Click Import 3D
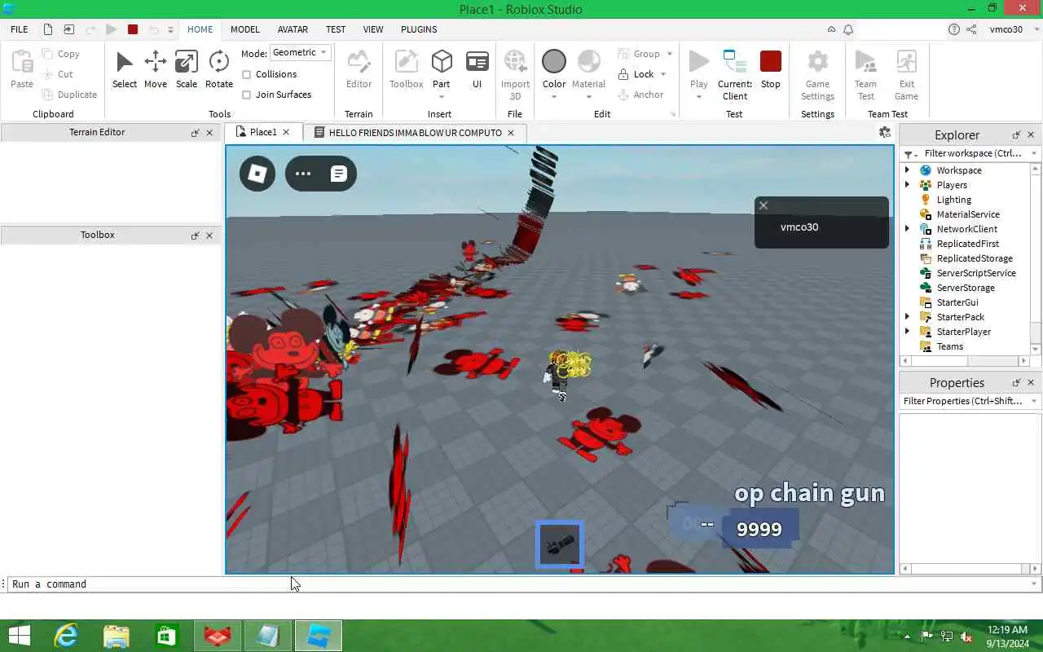Screen dimensions: 1043x652 (515, 73)
